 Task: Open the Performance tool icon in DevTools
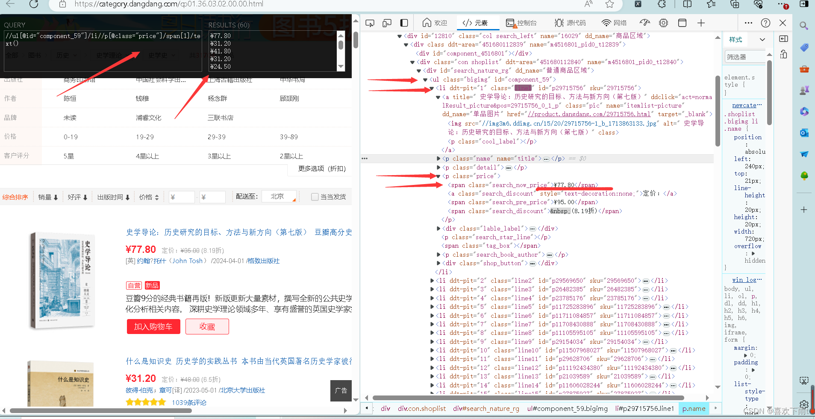[644, 23]
